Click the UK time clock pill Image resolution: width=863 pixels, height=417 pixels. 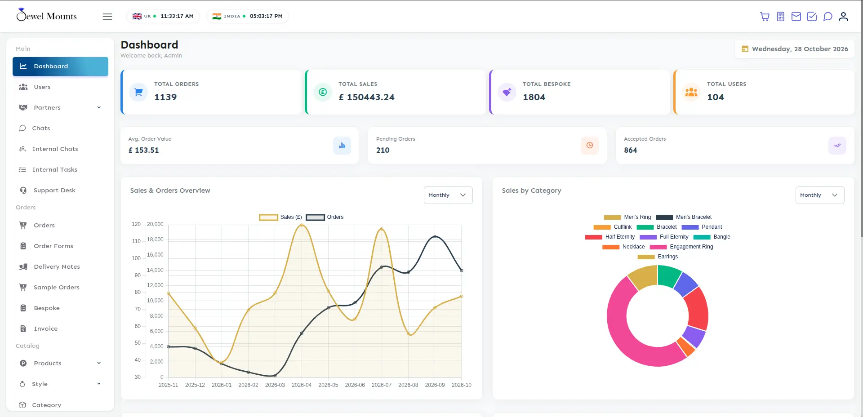pos(163,16)
